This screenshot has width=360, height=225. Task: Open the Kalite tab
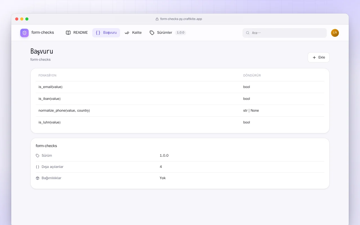133,33
